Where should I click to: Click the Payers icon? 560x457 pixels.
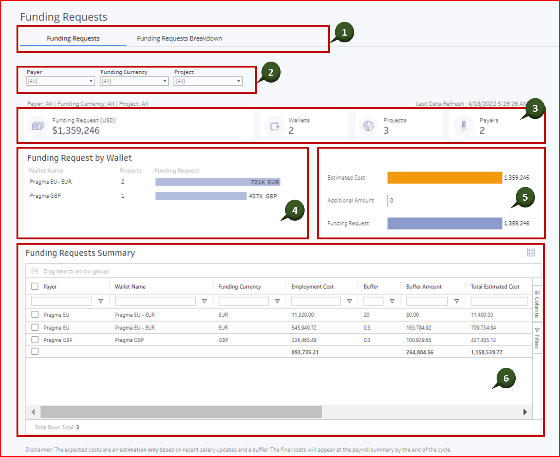464,126
